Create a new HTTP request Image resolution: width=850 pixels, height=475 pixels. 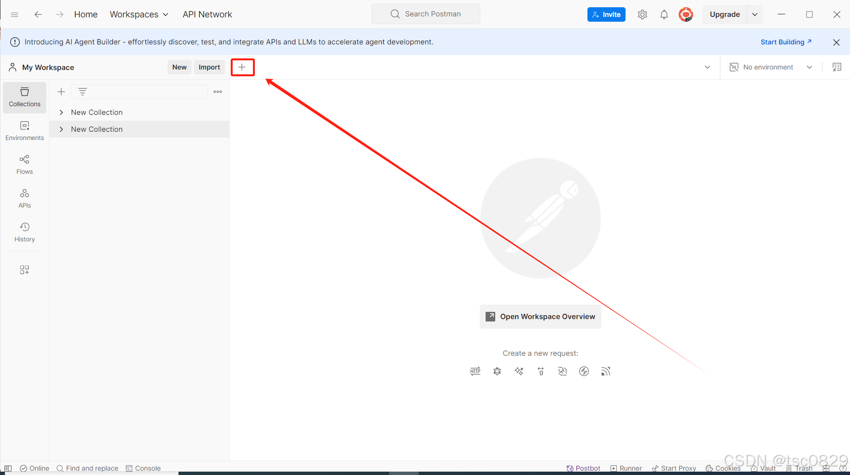pos(475,371)
